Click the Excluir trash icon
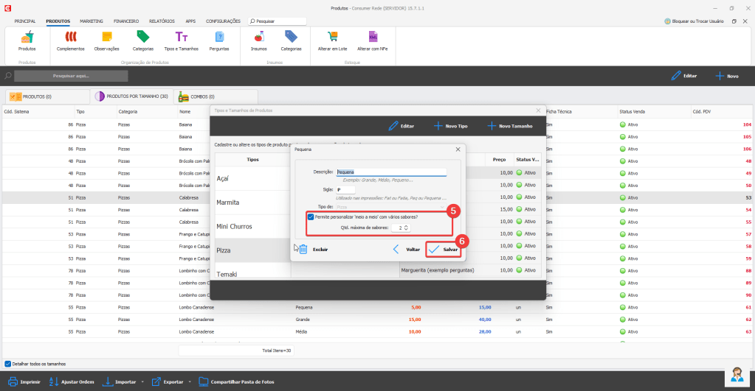 [303, 249]
